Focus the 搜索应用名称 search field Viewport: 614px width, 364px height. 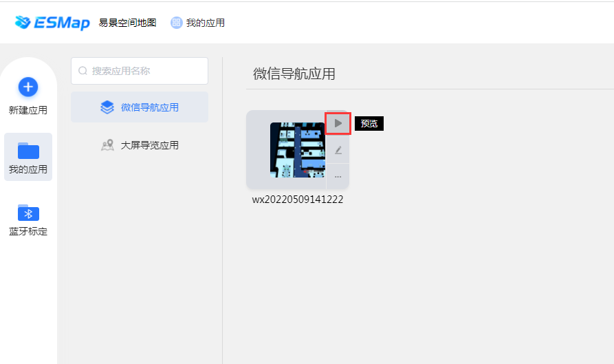coord(140,71)
